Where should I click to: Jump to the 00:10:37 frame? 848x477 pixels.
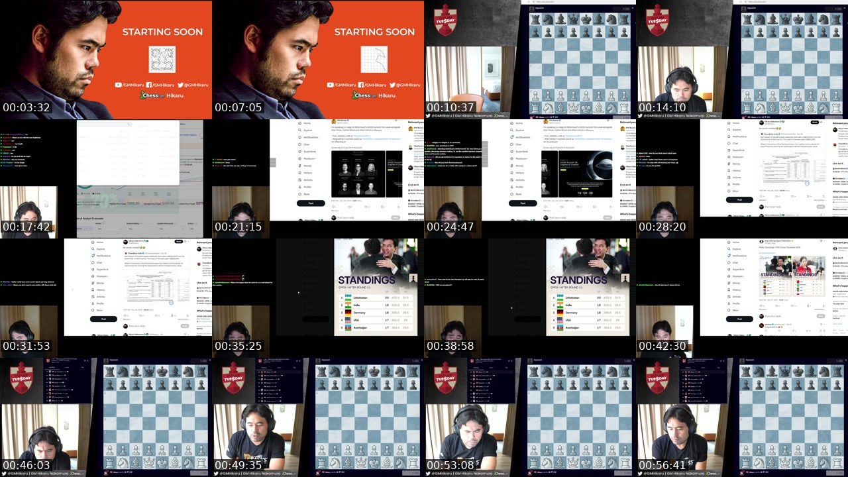[x=530, y=60]
